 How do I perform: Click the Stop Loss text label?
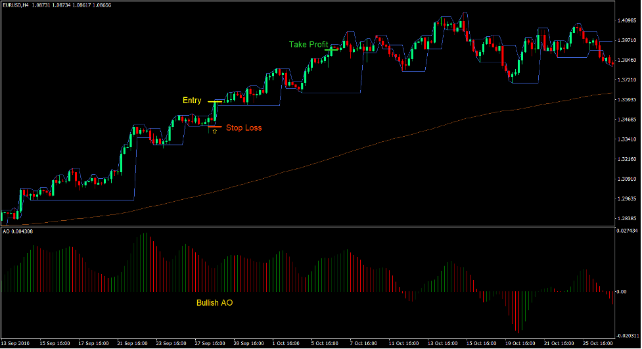point(243,128)
